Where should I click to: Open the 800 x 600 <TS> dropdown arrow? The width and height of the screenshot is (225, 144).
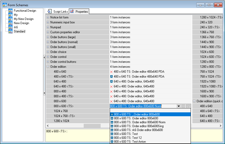tap(179, 106)
